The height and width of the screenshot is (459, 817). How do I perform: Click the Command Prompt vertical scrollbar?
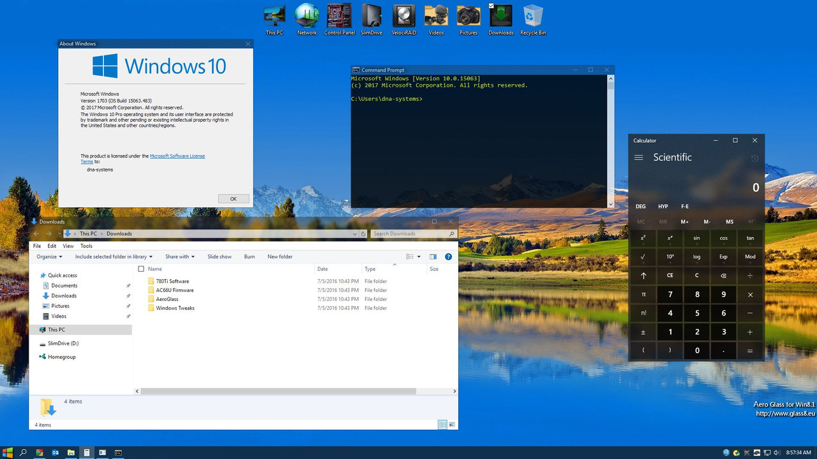point(611,140)
